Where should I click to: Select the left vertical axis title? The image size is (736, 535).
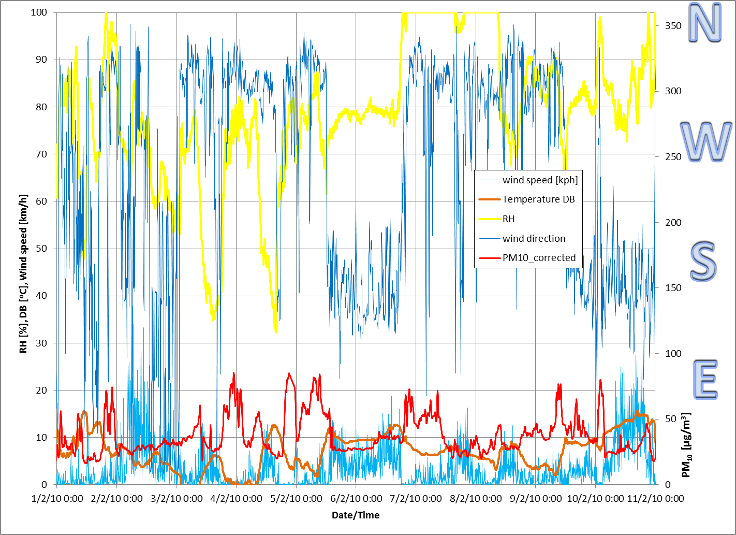23,274
